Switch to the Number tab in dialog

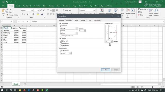click(x=61, y=20)
